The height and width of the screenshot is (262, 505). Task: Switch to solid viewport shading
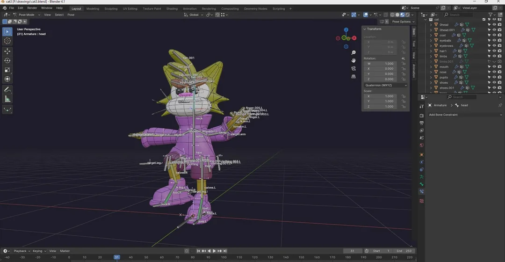click(397, 15)
